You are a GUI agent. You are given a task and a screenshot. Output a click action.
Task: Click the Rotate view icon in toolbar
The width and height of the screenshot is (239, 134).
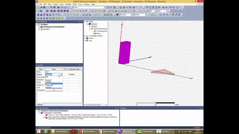[150, 7]
